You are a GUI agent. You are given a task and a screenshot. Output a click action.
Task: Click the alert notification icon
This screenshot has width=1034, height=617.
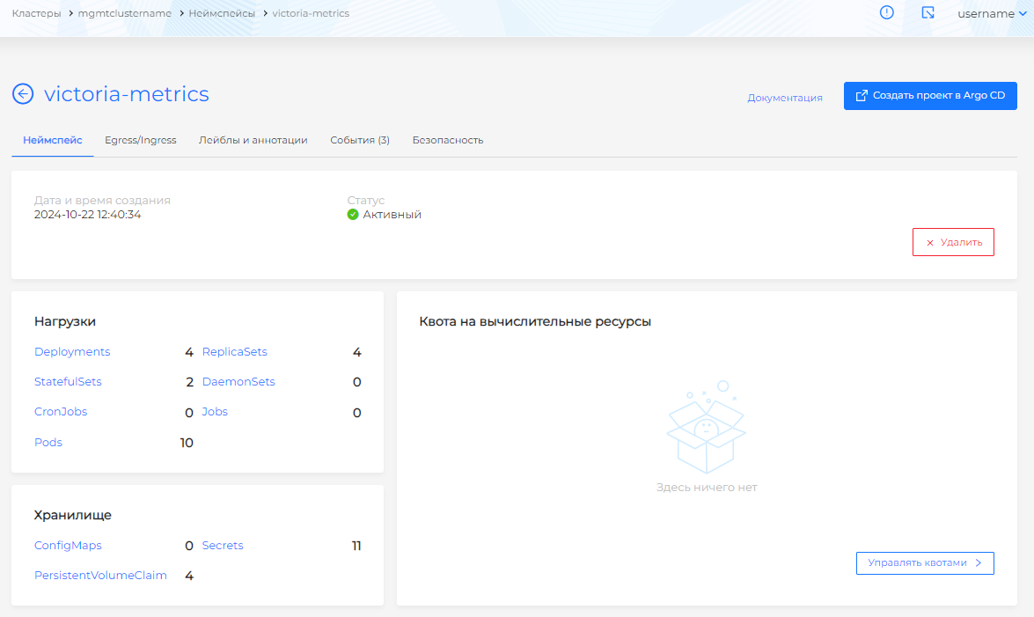pyautogui.click(x=886, y=13)
